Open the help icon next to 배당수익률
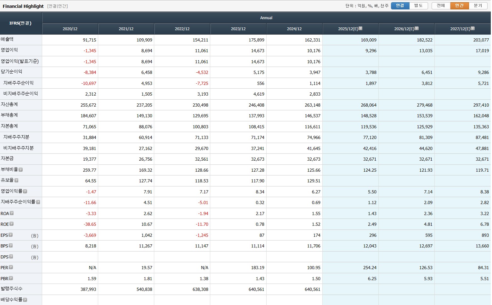Image resolution: width=492 pixels, height=305 pixels. (x=25, y=300)
